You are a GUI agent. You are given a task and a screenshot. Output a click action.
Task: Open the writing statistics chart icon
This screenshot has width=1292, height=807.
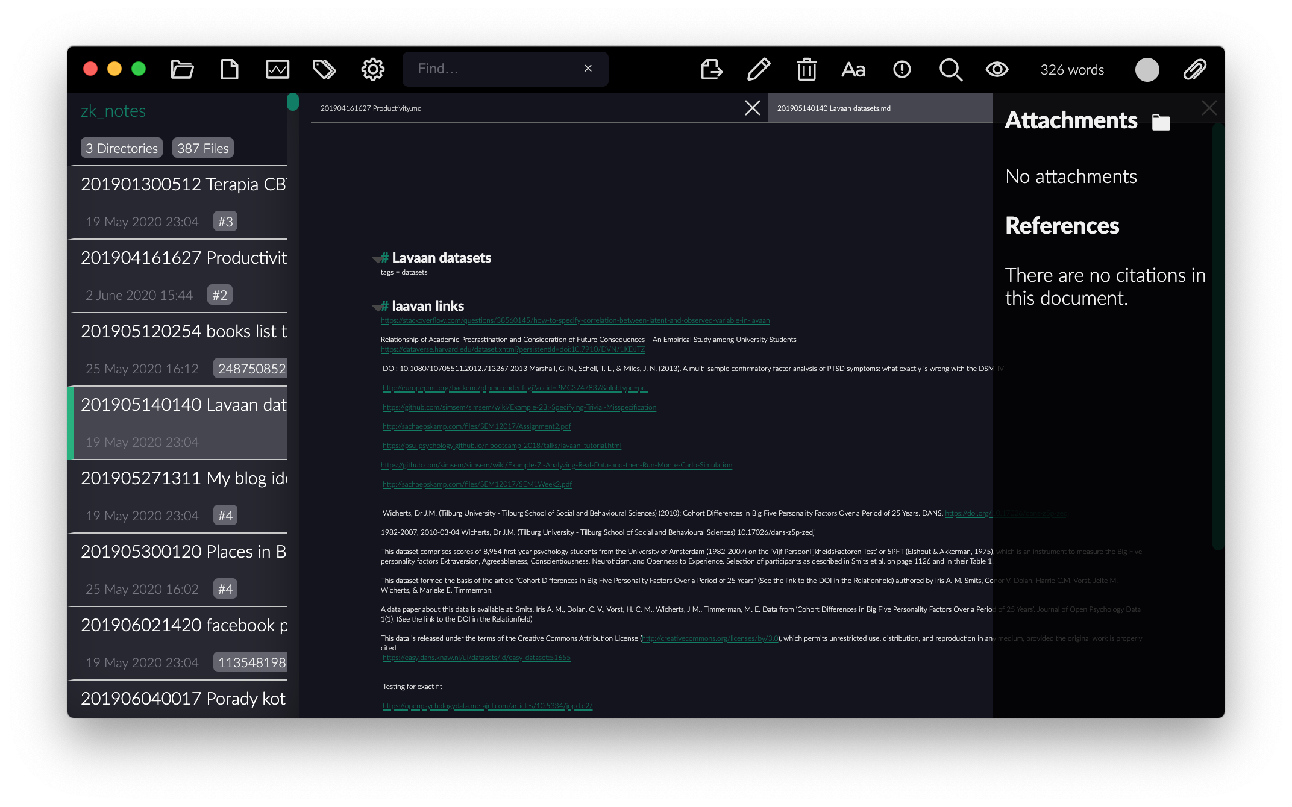[x=278, y=69]
